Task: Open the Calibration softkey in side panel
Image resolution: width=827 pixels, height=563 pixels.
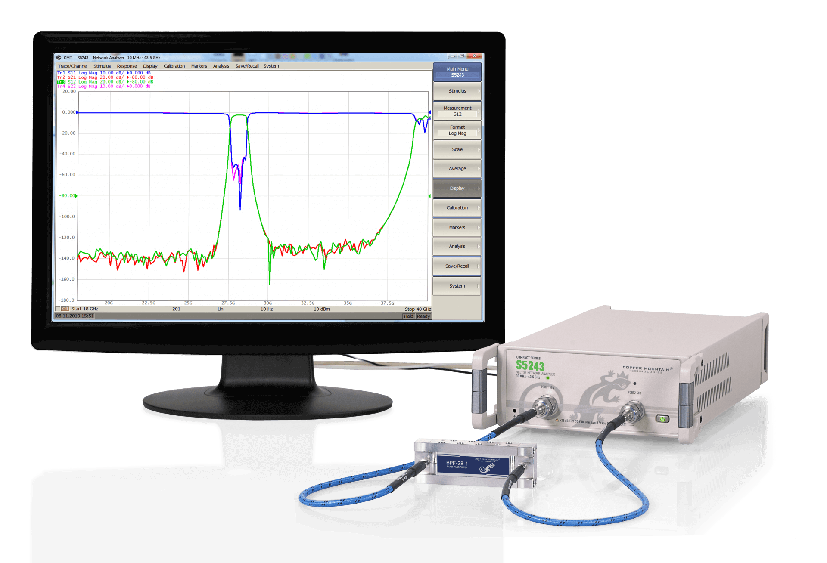Action: pos(457,208)
